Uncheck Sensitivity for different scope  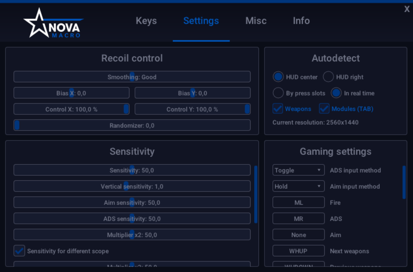click(19, 251)
